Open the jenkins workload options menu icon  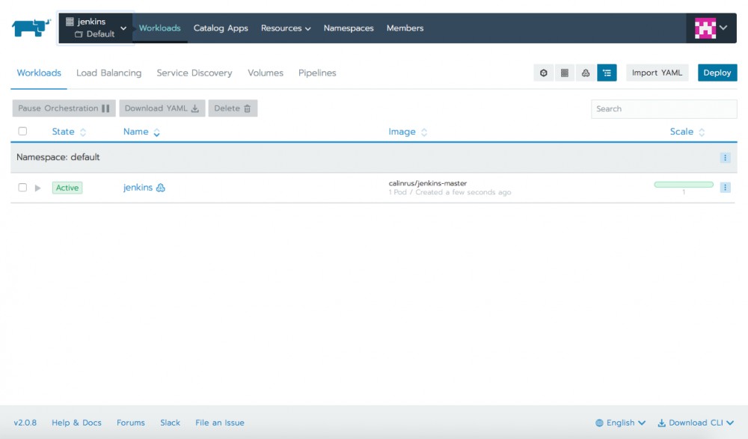click(x=724, y=187)
